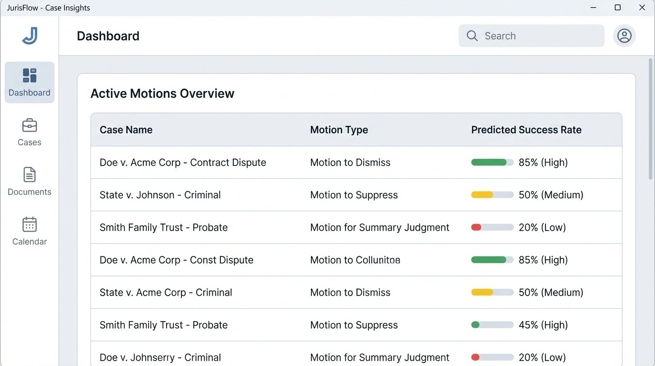Open the Documents file icon
Viewport: 655px width, 366px height.
pyautogui.click(x=30, y=175)
